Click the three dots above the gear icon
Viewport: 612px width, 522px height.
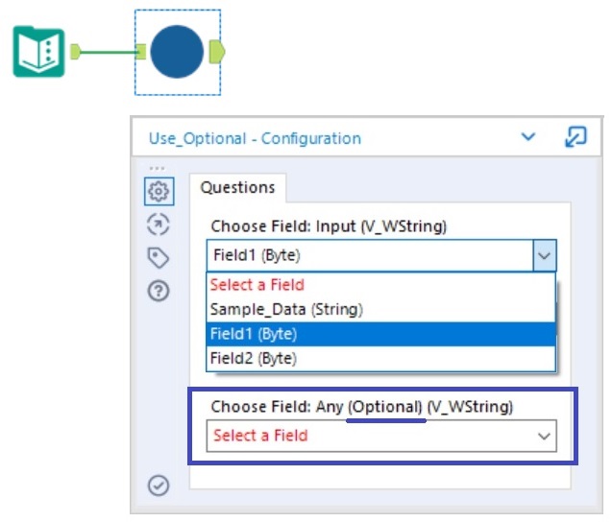[x=157, y=168]
